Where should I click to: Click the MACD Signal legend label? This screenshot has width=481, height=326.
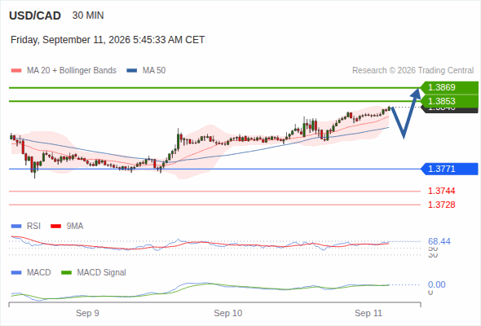coord(102,273)
